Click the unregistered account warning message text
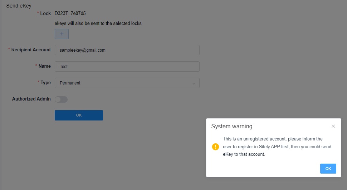Screen dimensions: 347x190 pyautogui.click(x=277, y=147)
